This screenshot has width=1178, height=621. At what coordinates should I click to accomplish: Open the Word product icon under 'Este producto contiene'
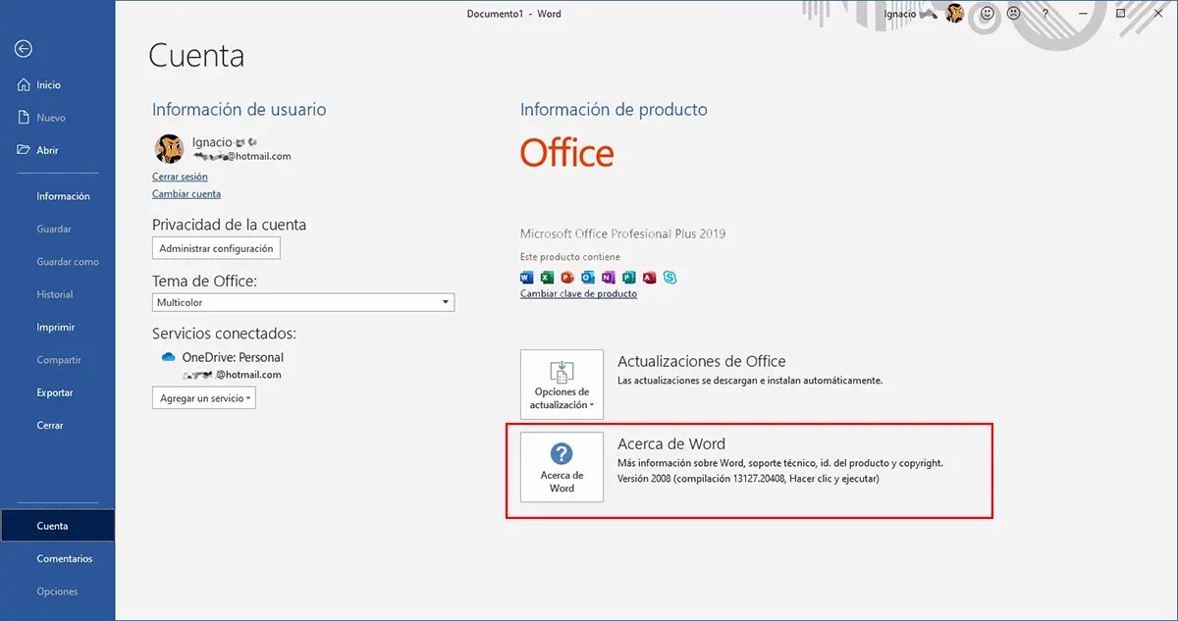[527, 278]
